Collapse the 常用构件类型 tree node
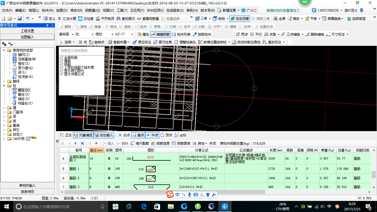The width and height of the screenshot is (377, 212). pos(4,50)
